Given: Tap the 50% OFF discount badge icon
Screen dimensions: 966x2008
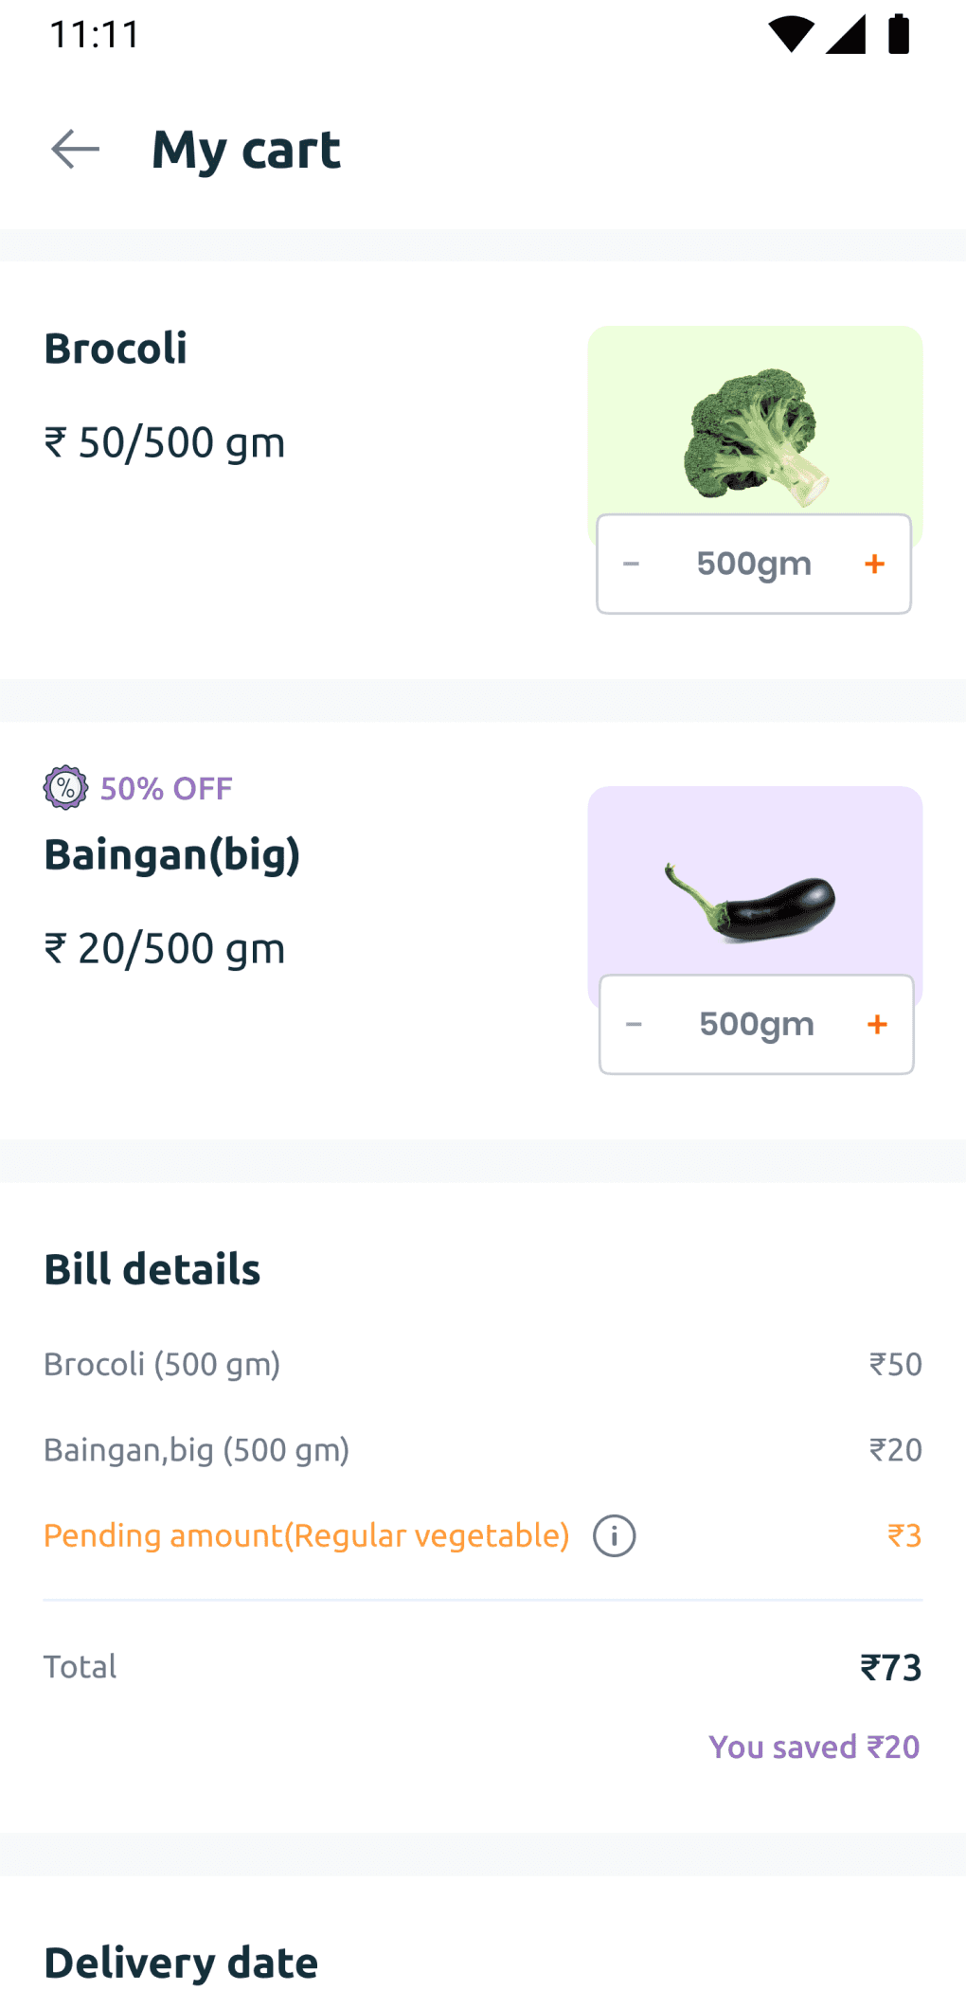Looking at the screenshot, I should pos(65,787).
